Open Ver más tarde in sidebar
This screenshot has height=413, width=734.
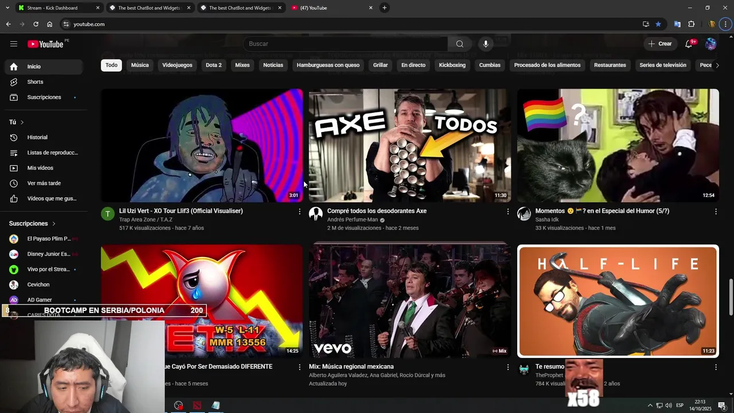pyautogui.click(x=44, y=184)
